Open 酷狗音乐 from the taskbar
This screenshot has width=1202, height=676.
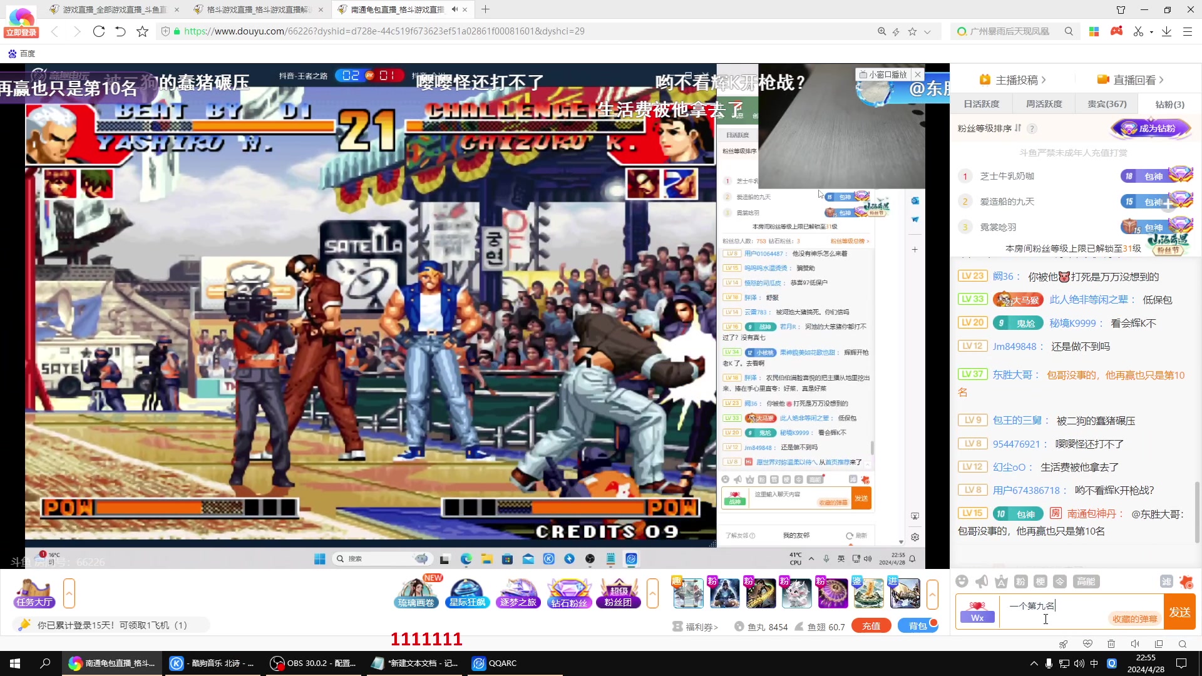click(x=213, y=663)
